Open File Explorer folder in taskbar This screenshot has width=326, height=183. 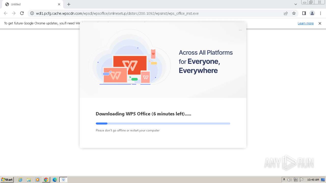click(x=29, y=180)
